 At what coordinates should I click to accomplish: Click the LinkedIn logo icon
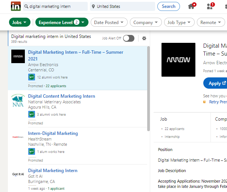(16, 6)
